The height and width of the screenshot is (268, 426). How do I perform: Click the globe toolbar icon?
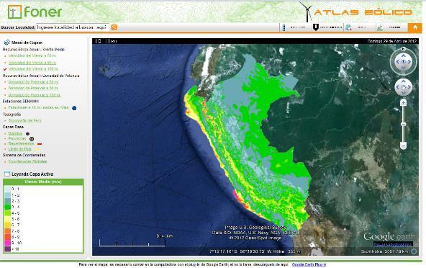[x=348, y=27]
